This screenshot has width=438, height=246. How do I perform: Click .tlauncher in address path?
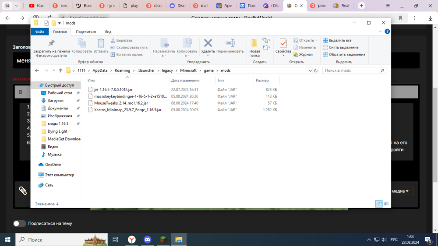(x=146, y=70)
